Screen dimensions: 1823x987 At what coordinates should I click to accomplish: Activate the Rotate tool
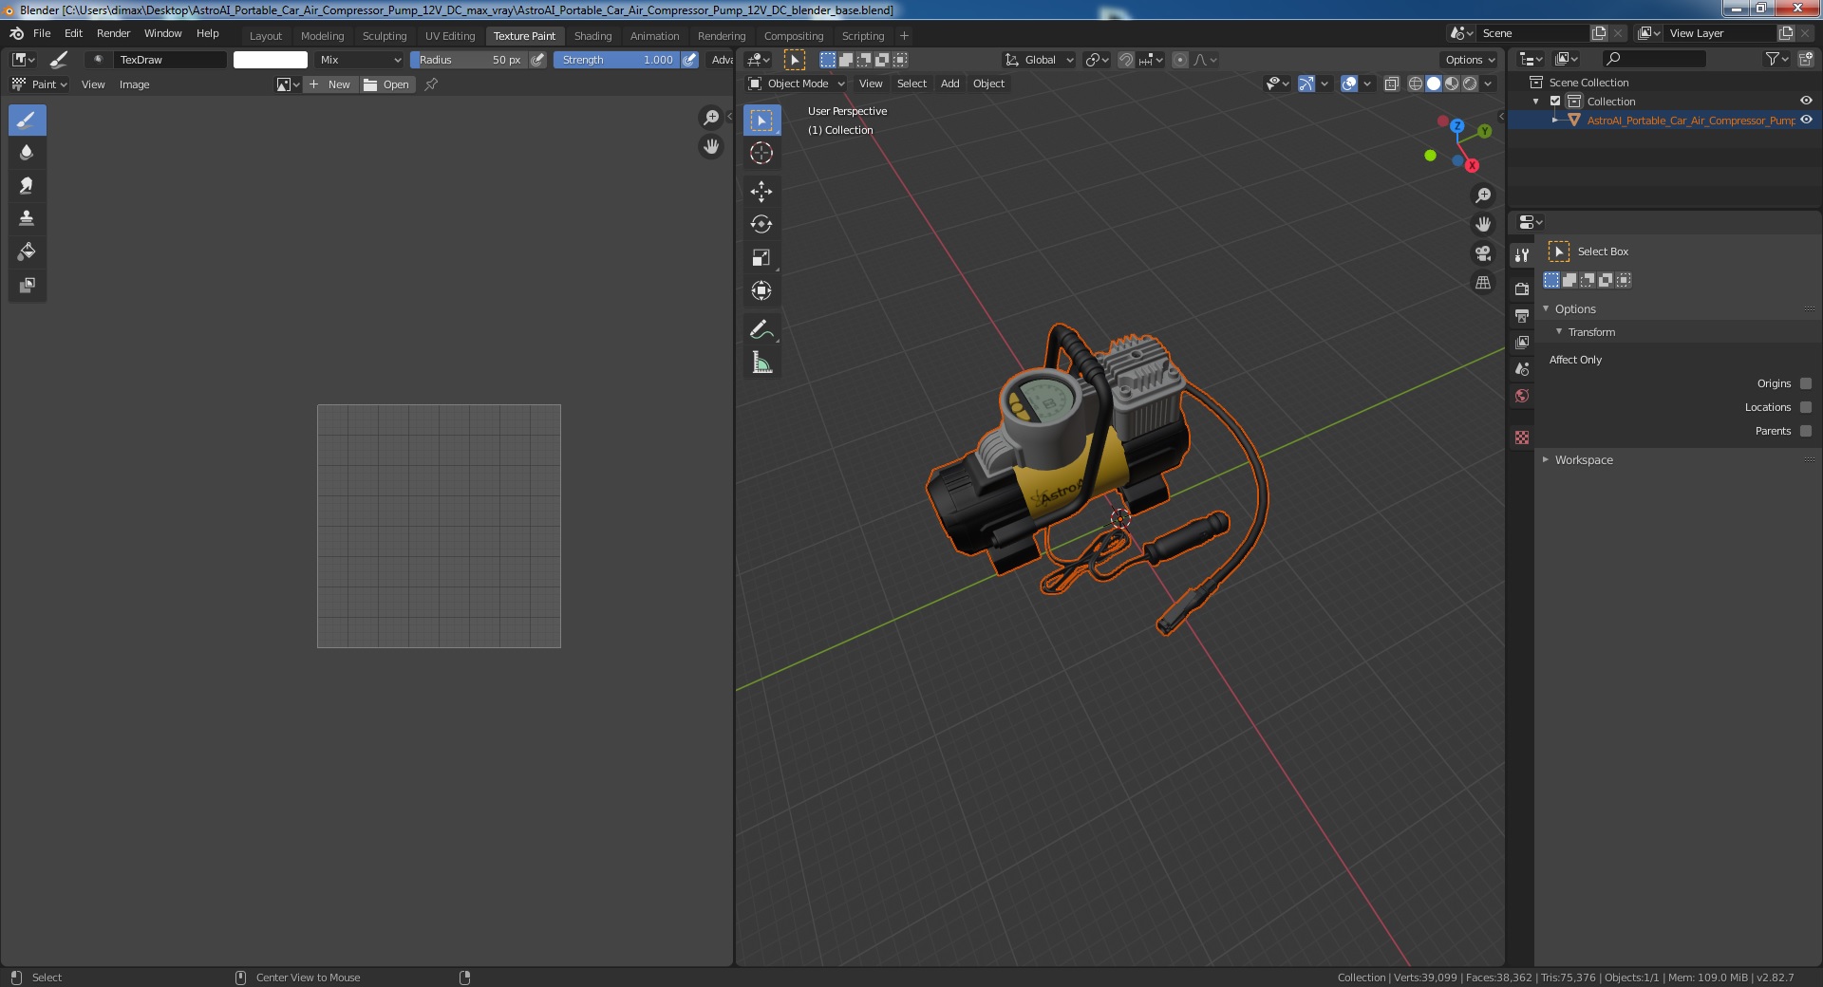click(761, 225)
